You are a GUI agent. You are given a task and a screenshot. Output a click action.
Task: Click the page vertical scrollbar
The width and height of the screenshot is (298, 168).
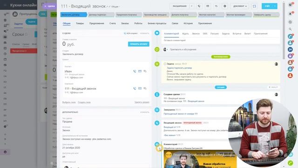[284, 30]
